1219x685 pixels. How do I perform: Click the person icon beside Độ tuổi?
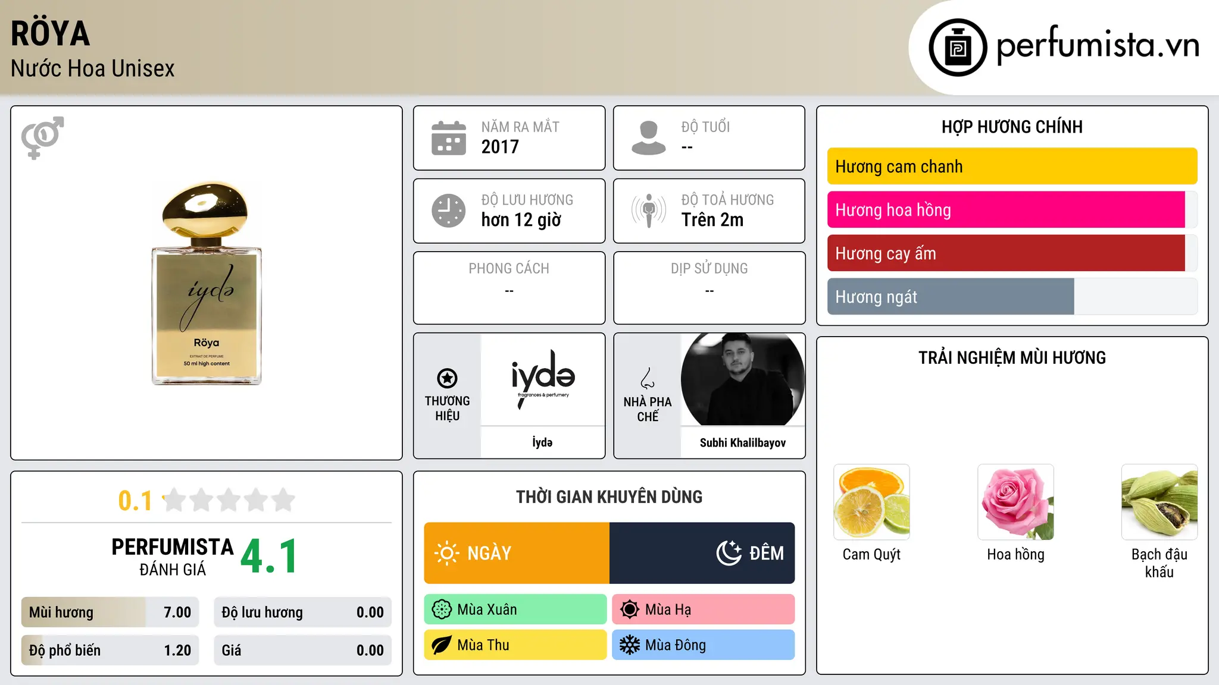(649, 138)
